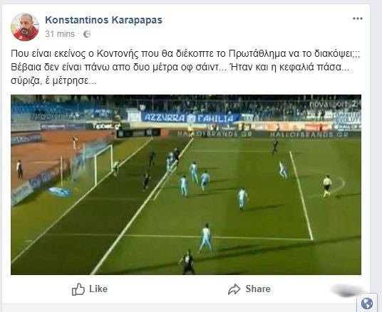The width and height of the screenshot is (382, 312).
Task: Click the post's Greek text body
Action: tap(185, 68)
